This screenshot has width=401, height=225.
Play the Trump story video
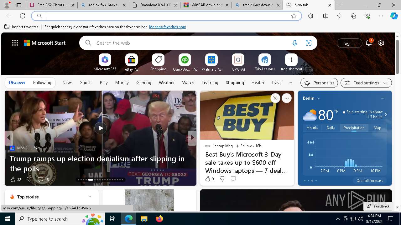click(101, 128)
